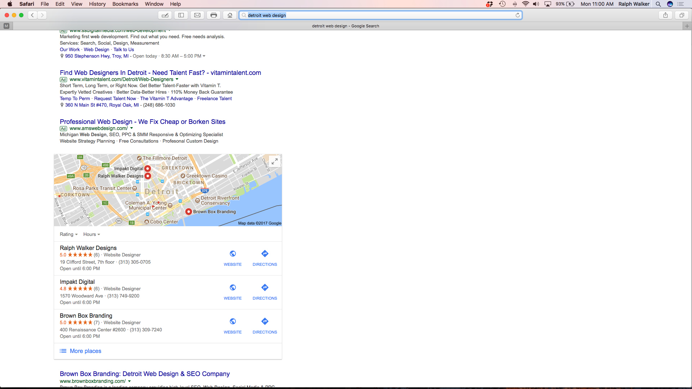Open the File menu
The height and width of the screenshot is (389, 692).
click(45, 4)
